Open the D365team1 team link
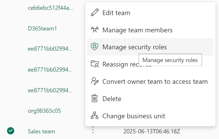This screenshot has height=139, width=219. tap(42, 28)
